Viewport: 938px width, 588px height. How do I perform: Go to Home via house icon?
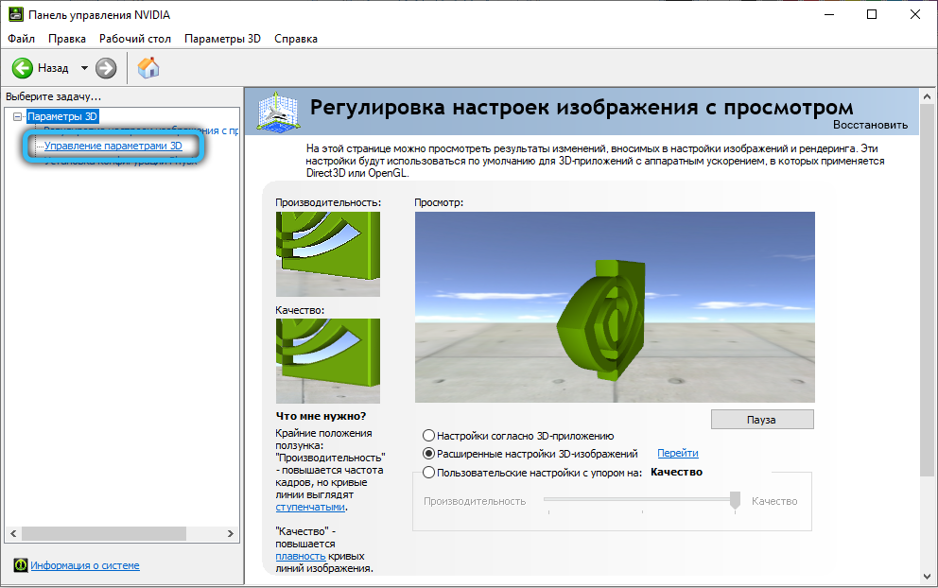coord(148,68)
